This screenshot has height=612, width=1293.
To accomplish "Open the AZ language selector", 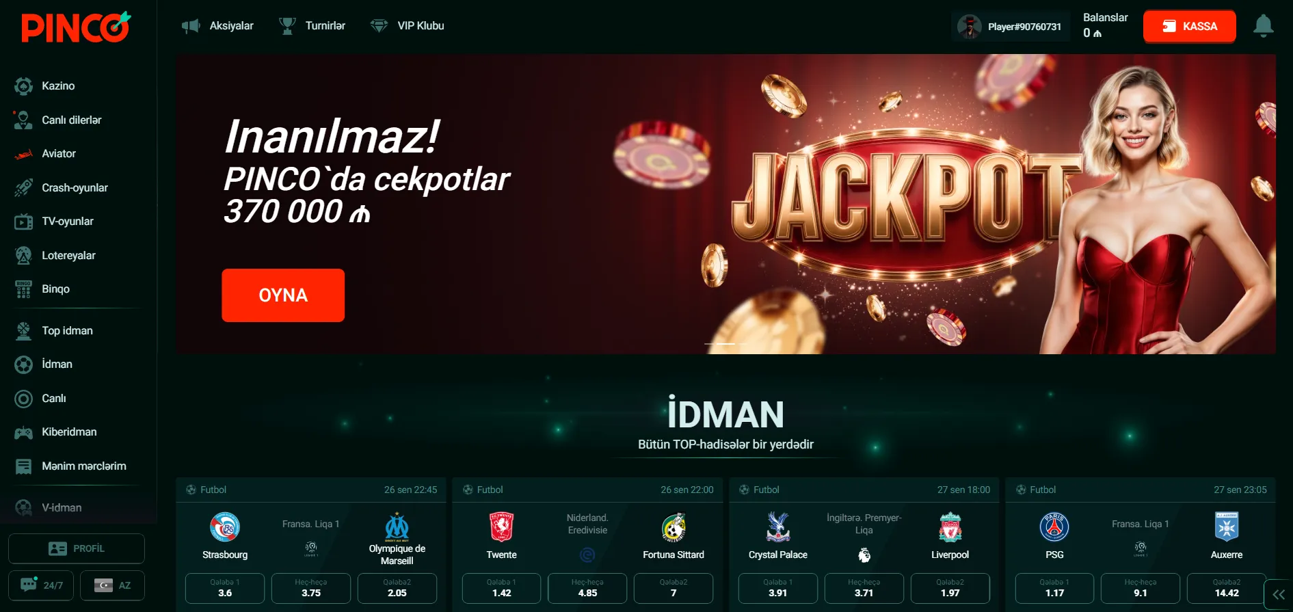I will (x=112, y=585).
